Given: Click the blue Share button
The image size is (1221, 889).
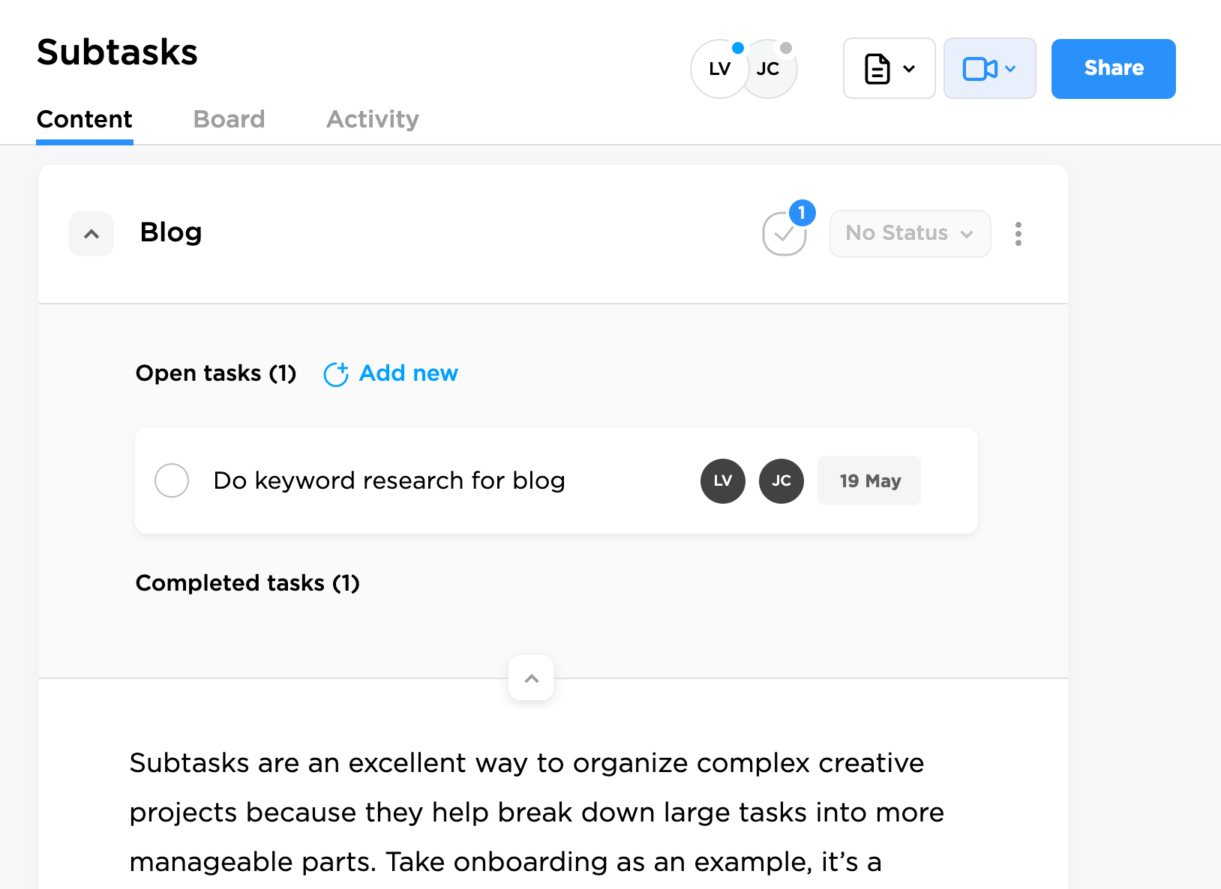Looking at the screenshot, I should [x=1113, y=69].
